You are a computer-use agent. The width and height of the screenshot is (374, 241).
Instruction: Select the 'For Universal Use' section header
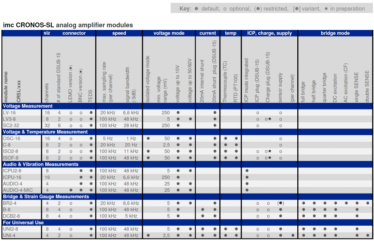pyautogui.click(x=23, y=222)
